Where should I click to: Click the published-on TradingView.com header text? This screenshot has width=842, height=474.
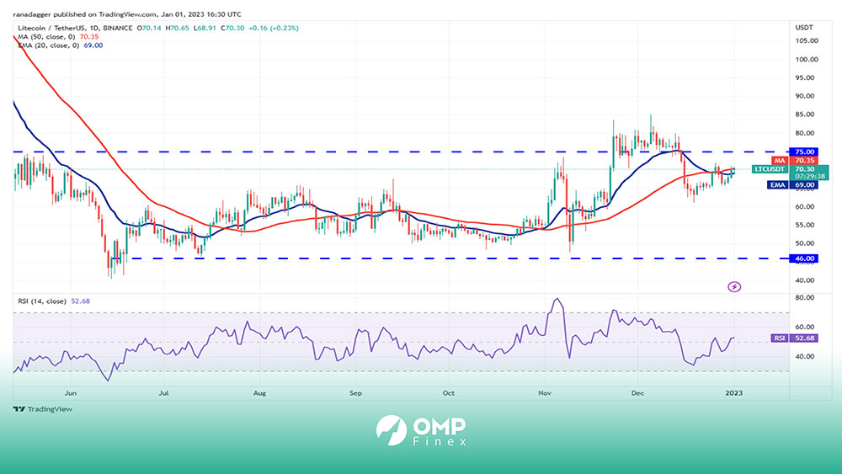point(127,14)
